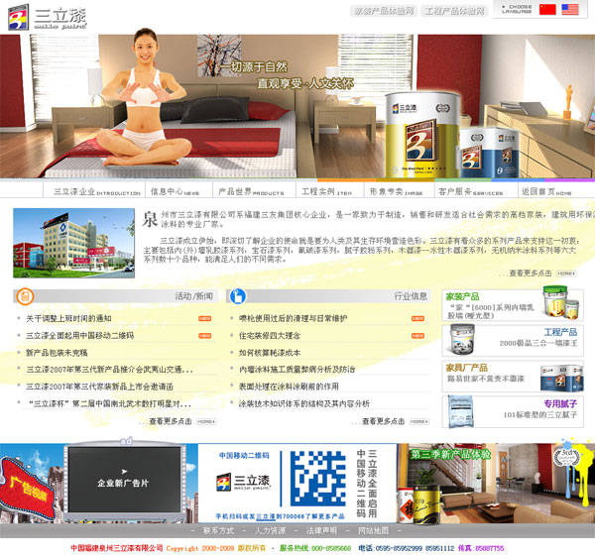Open news 三立漆全面起用中国移动二维码
The width and height of the screenshot is (595, 556).
tap(79, 336)
